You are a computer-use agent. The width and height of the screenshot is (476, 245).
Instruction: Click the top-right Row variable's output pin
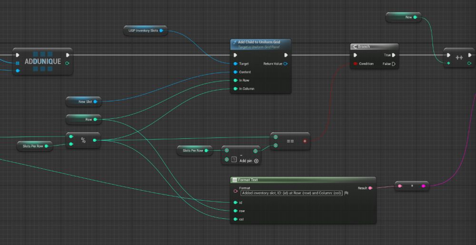pos(415,17)
